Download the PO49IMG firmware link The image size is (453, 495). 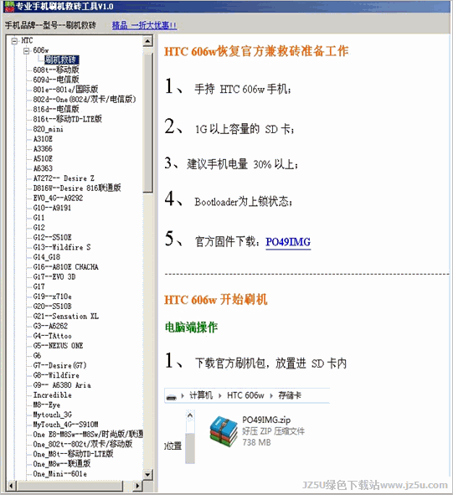288,242
